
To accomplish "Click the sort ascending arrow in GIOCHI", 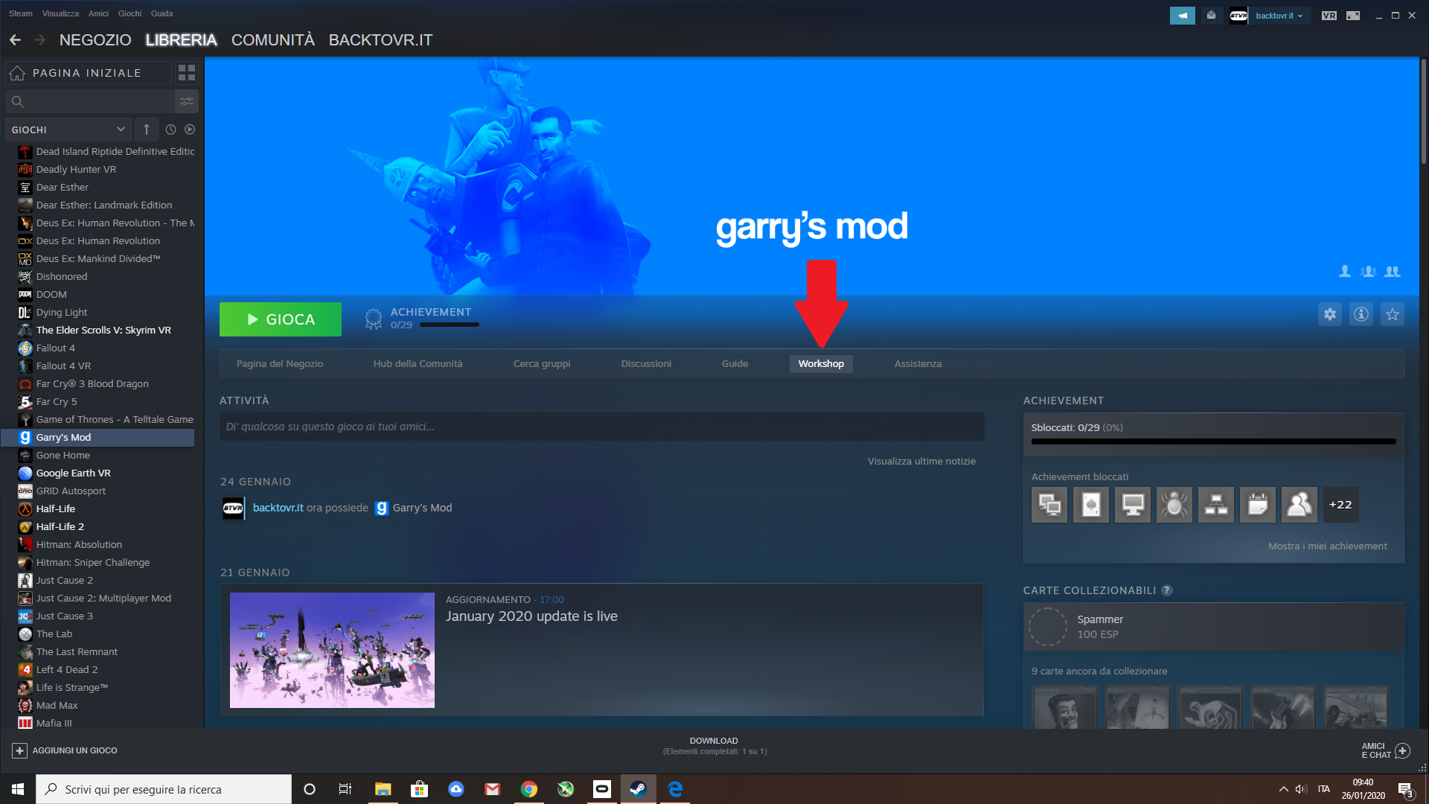I will [x=147, y=130].
